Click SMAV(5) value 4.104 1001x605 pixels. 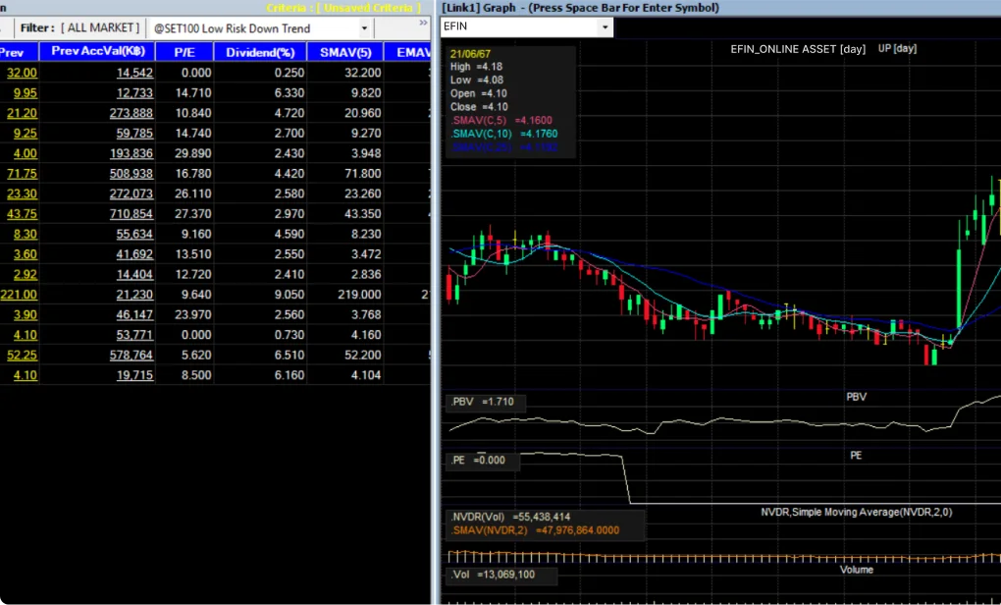pos(366,375)
